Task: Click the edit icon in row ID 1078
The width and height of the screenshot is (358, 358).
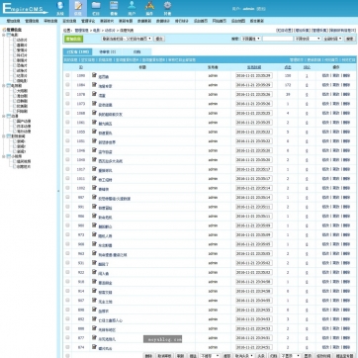Action: click(x=94, y=94)
